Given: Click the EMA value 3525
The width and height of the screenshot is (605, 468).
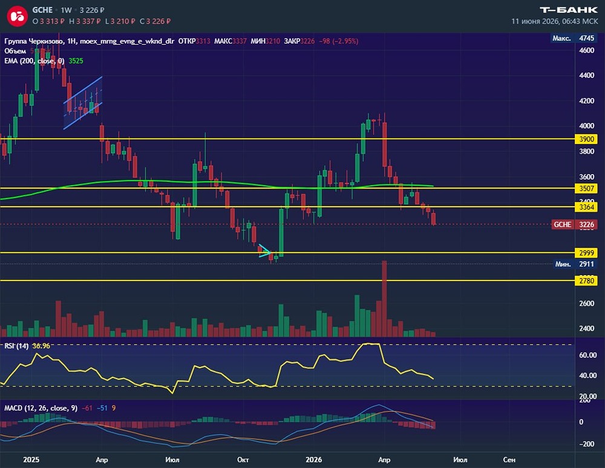Looking at the screenshot, I should (76, 61).
